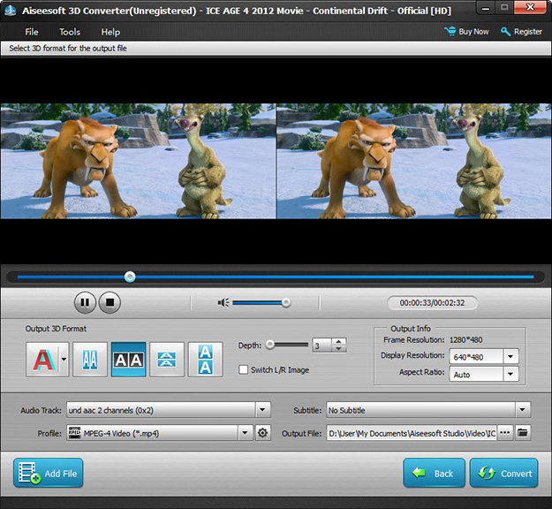This screenshot has height=509, width=552.
Task: Select Top and Bottom full format
Action: click(x=205, y=360)
